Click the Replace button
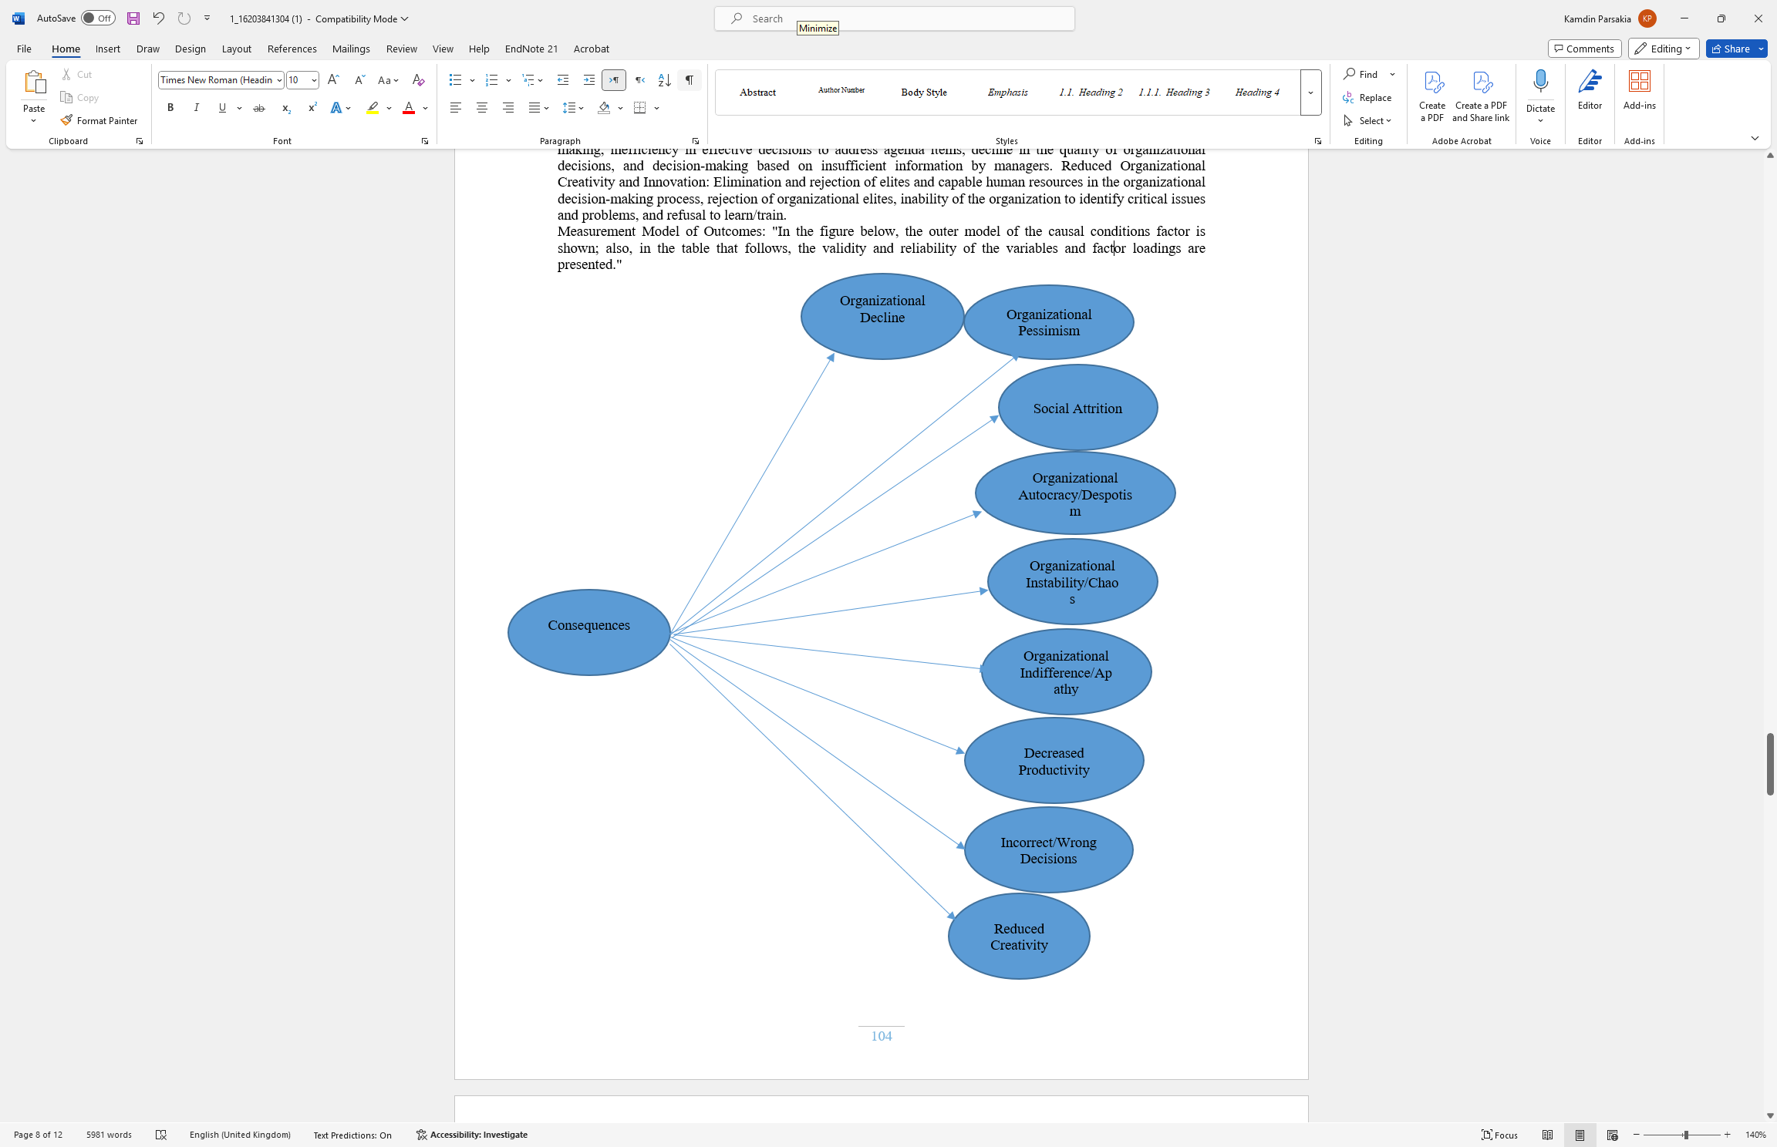 [1367, 97]
